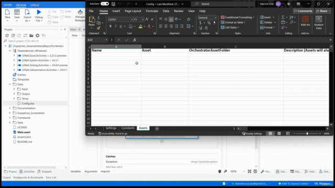This screenshot has height=188, width=335.
Task: Click the Comments button
Action: [x=303, y=11]
